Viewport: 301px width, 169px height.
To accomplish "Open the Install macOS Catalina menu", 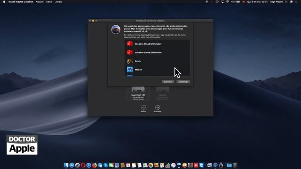I will click(21, 2).
